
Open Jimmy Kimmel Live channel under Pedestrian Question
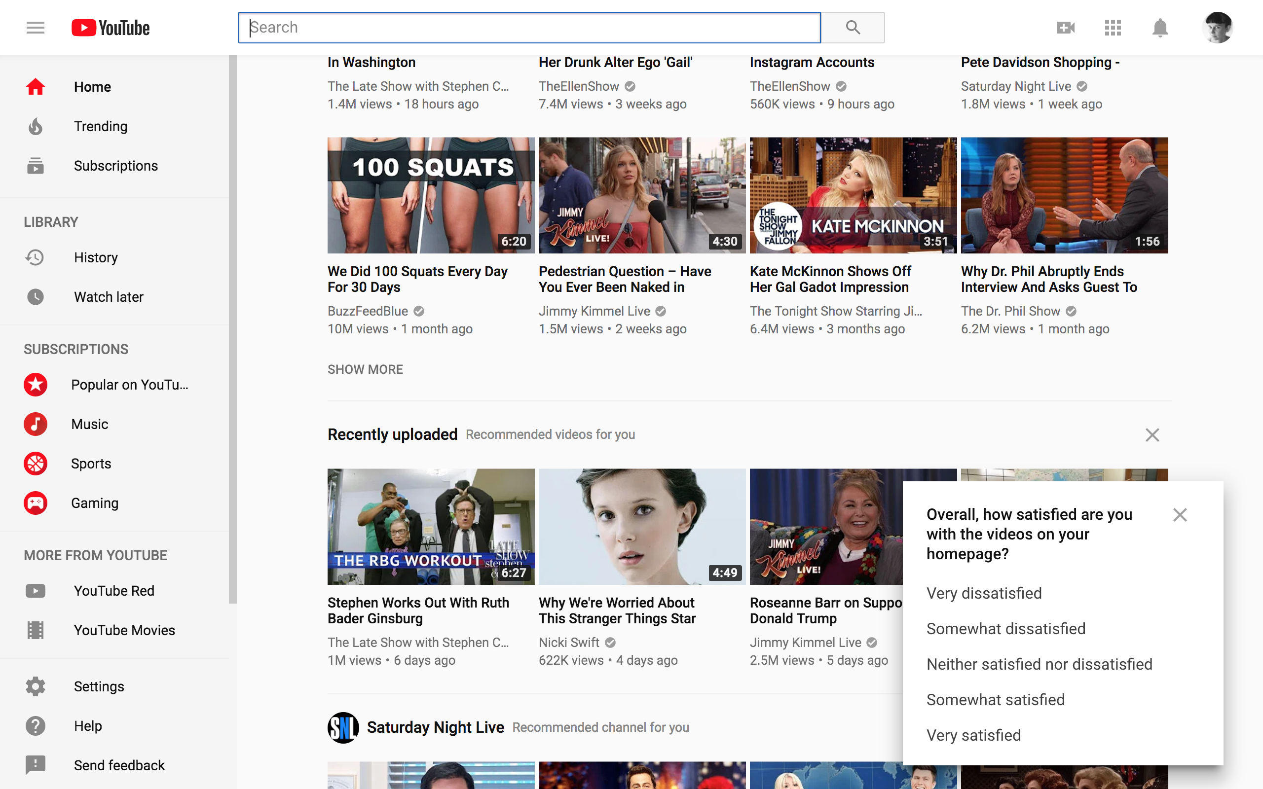[594, 311]
